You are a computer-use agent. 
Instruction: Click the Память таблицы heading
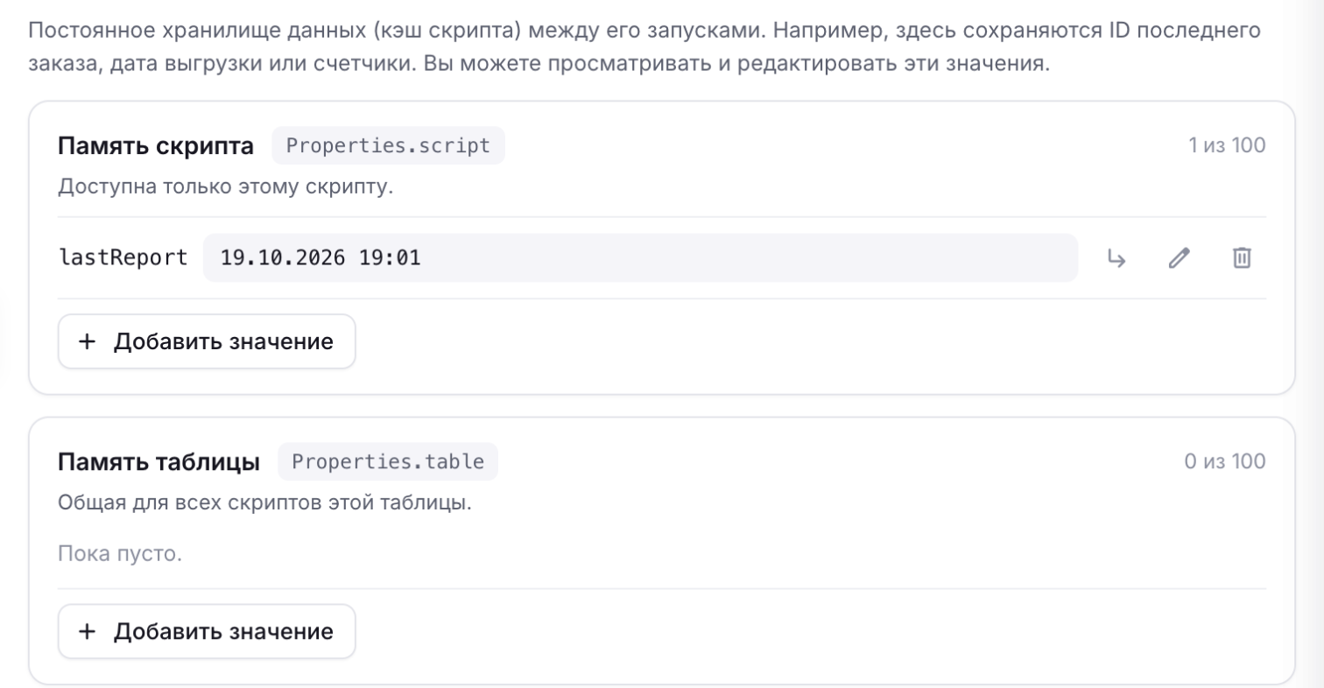pyautogui.click(x=158, y=461)
